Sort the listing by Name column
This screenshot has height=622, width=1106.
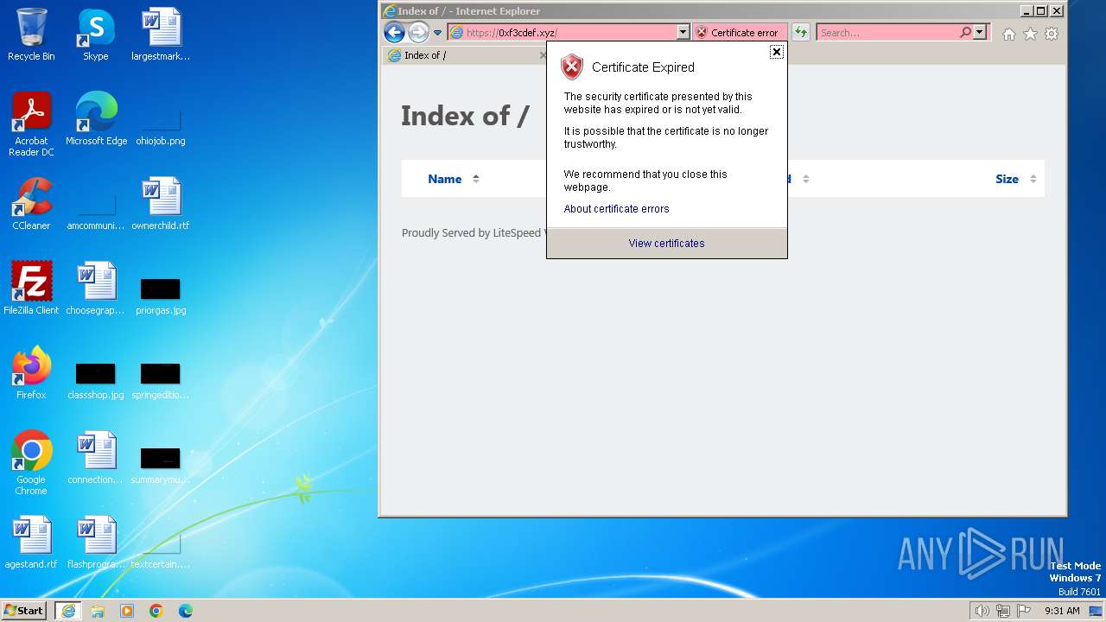(x=444, y=179)
